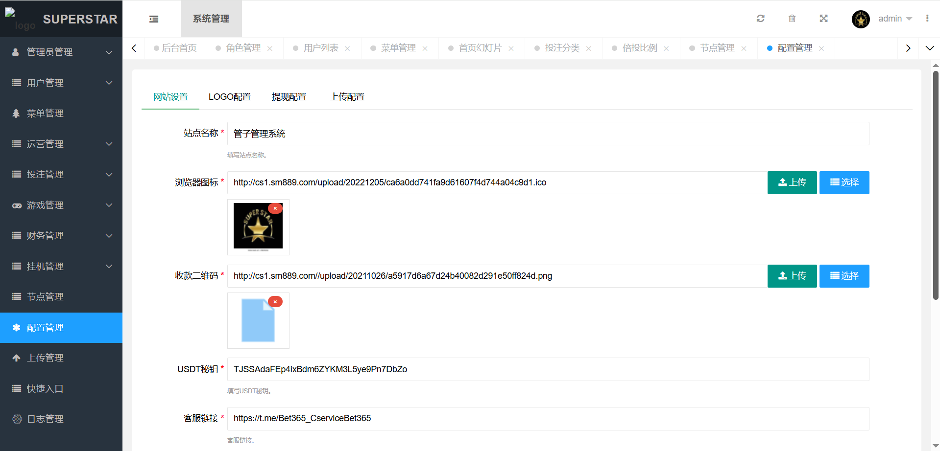Open the vertical more-options icon

927,19
